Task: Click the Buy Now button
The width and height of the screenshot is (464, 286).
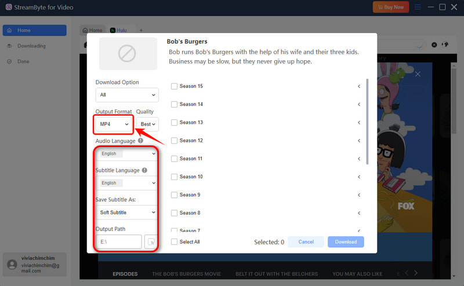Action: [391, 7]
